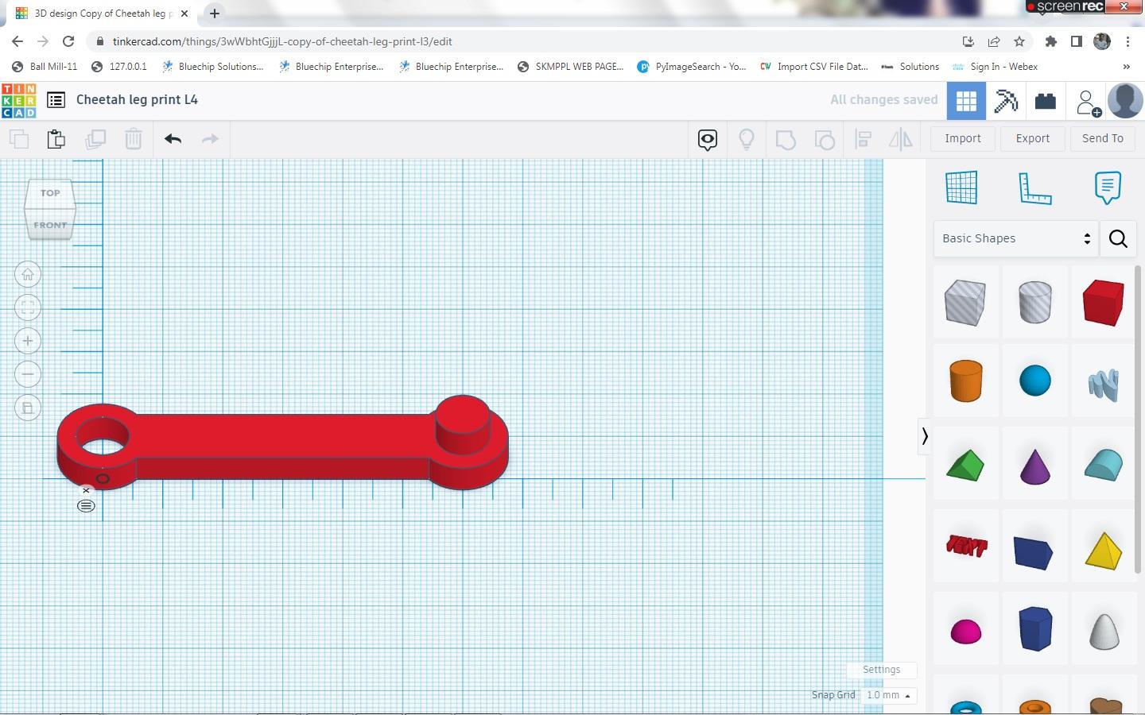This screenshot has width=1145, height=715.
Task: Open a new browser tab
Action: (x=215, y=14)
